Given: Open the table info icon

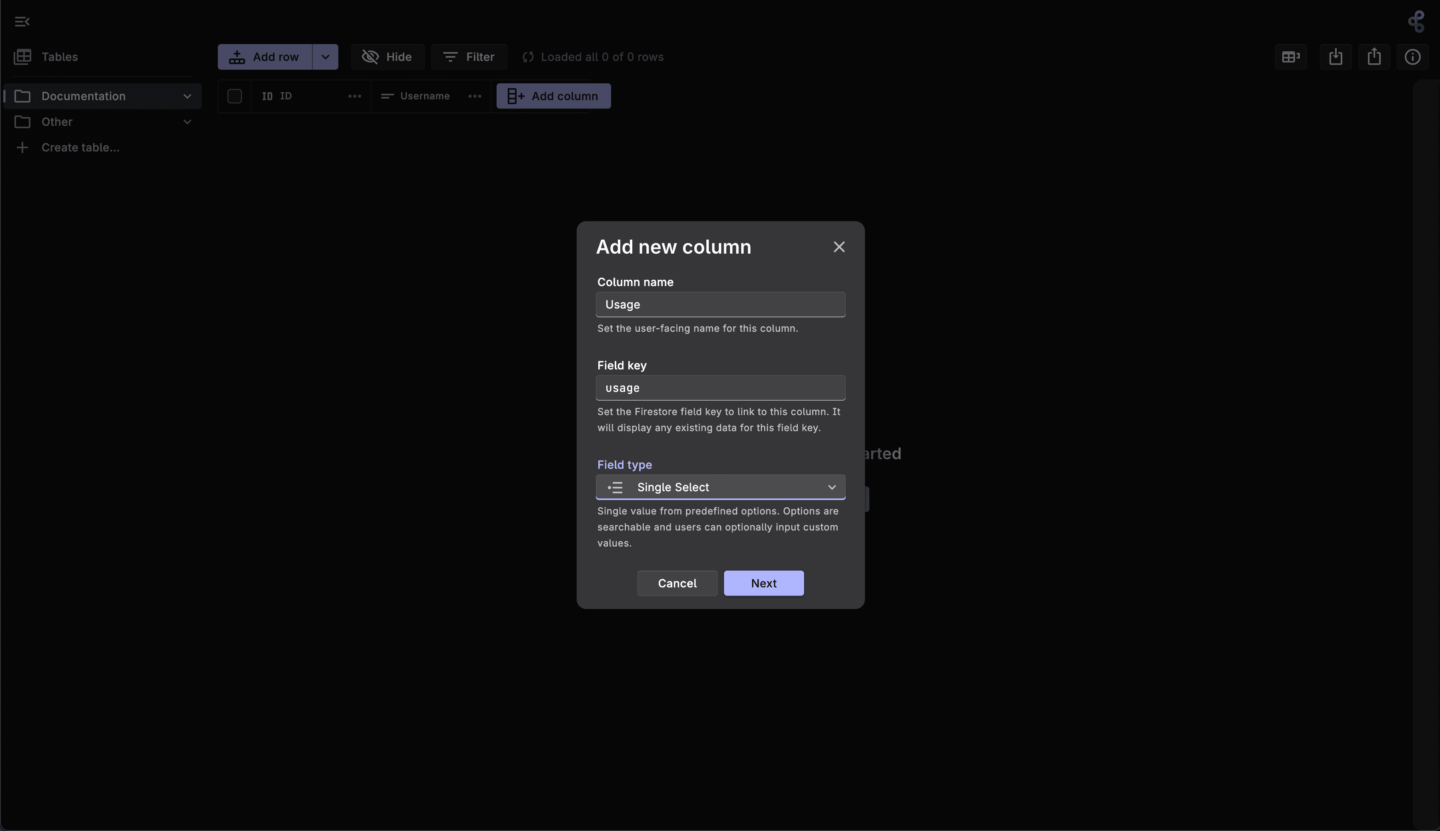Looking at the screenshot, I should pos(1412,57).
